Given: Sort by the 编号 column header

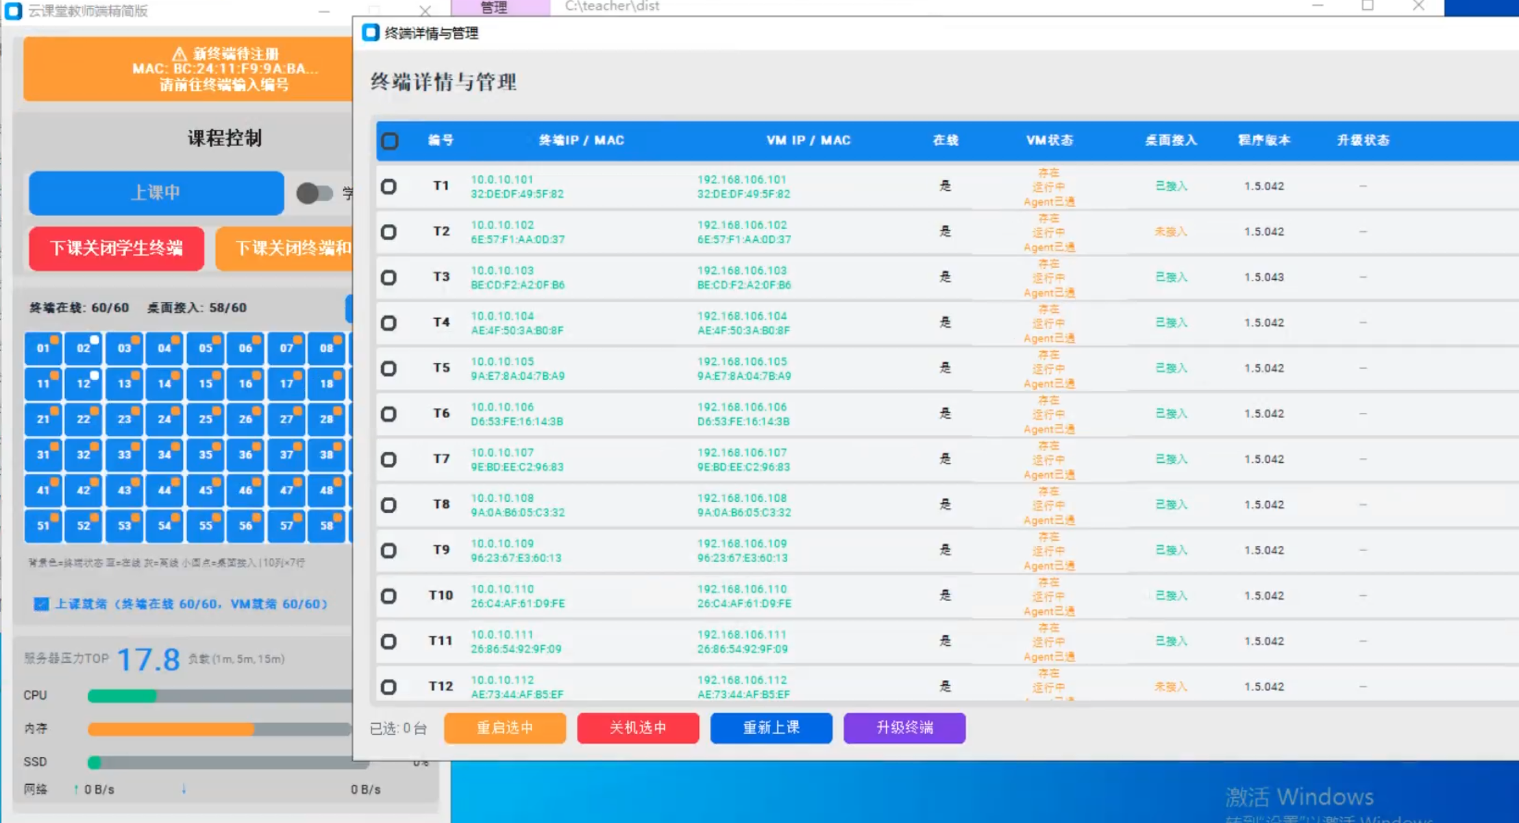Looking at the screenshot, I should tap(441, 140).
